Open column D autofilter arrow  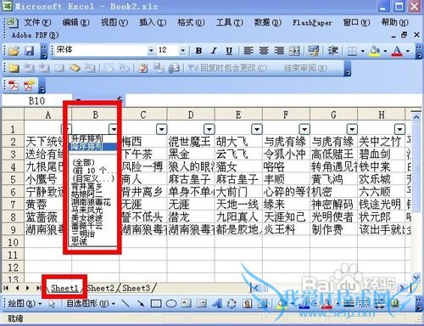(209, 129)
